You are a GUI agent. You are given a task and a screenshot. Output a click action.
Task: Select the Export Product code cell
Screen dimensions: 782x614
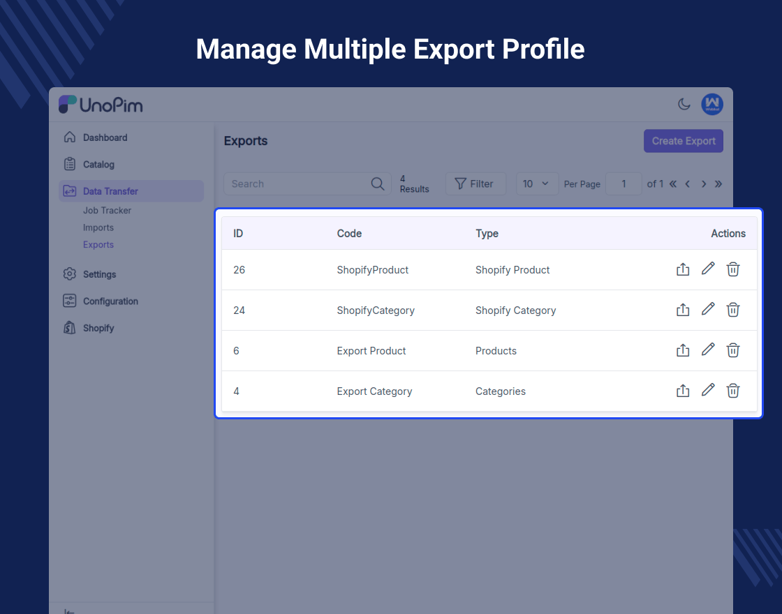tap(371, 350)
